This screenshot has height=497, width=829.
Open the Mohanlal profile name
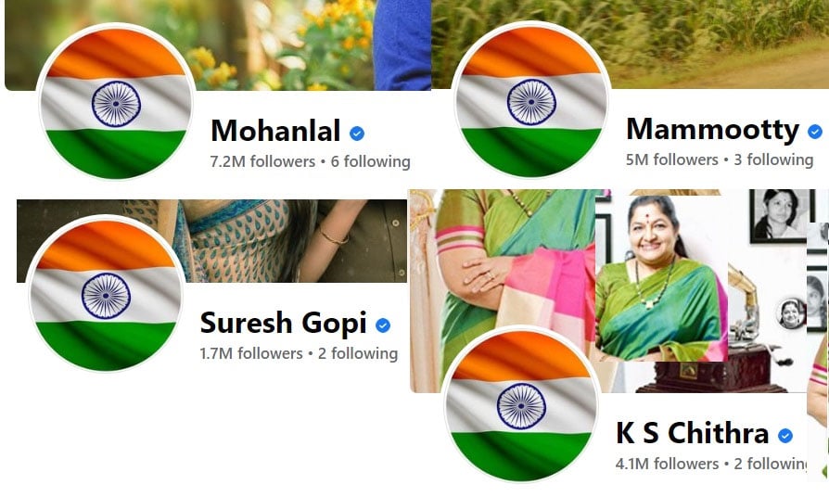pos(275,131)
